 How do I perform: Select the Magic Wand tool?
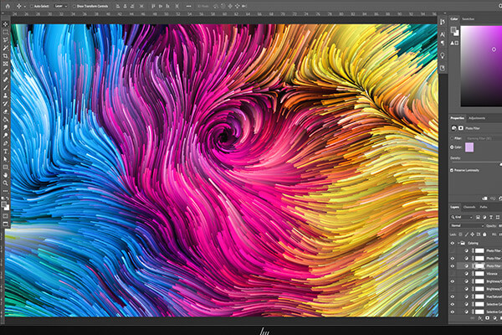pos(6,48)
